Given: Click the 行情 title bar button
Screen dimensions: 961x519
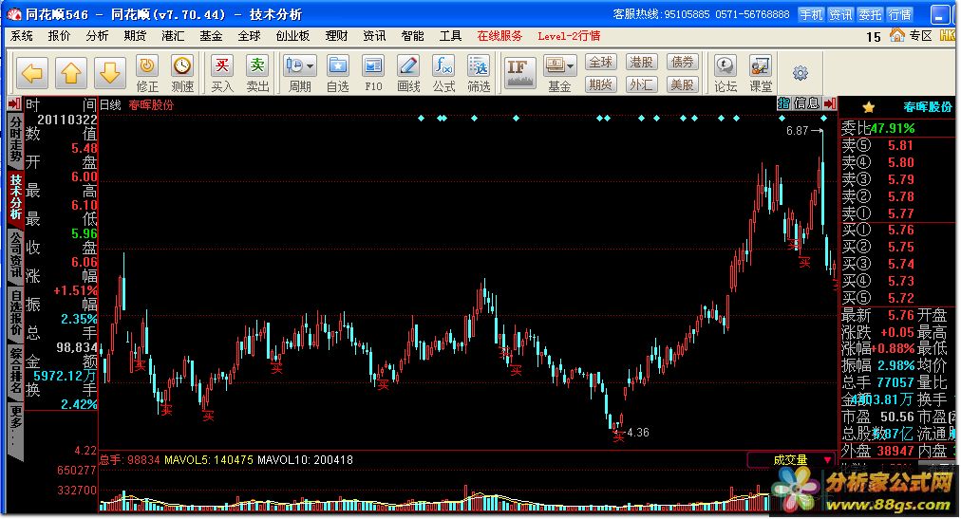Looking at the screenshot, I should pyautogui.click(x=899, y=14).
